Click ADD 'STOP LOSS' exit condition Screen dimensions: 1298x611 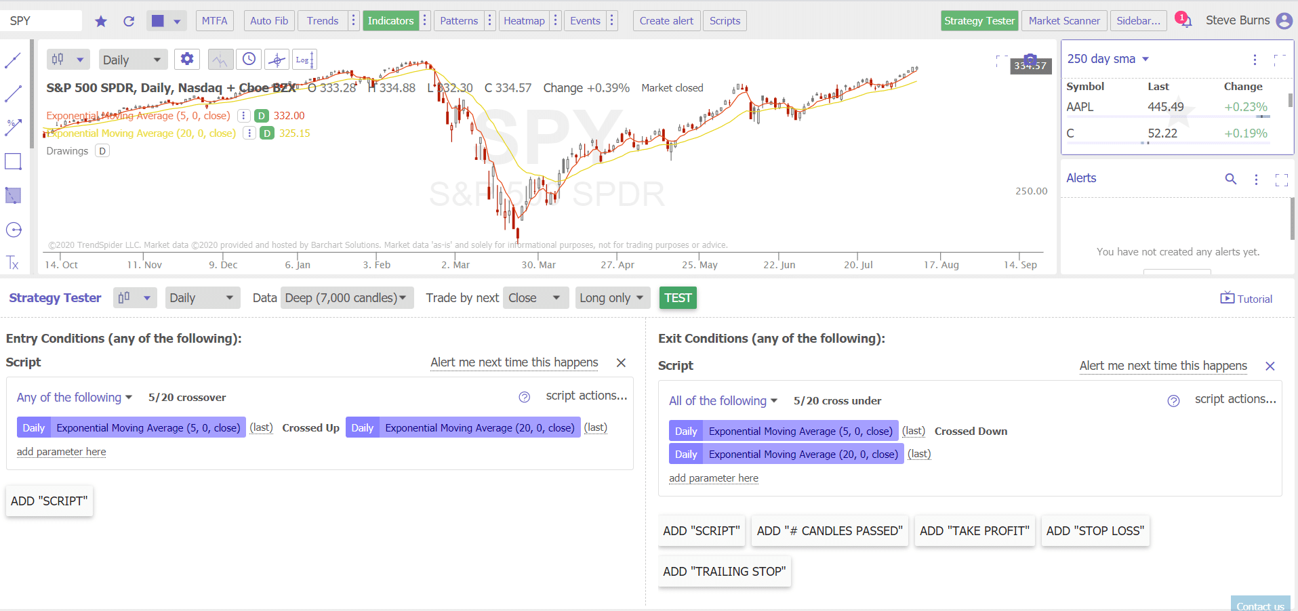coord(1094,531)
